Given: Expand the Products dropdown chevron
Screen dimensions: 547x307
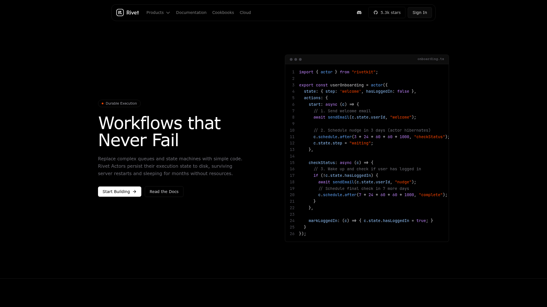Looking at the screenshot, I should pyautogui.click(x=168, y=13).
